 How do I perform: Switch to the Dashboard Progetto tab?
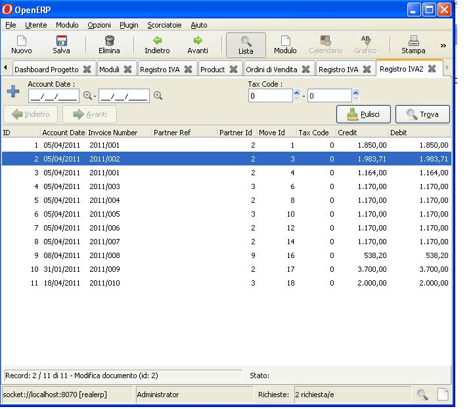pos(47,70)
